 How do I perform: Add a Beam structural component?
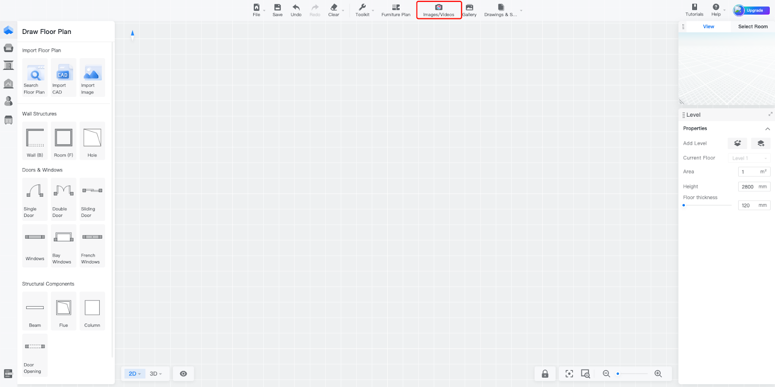pyautogui.click(x=35, y=311)
